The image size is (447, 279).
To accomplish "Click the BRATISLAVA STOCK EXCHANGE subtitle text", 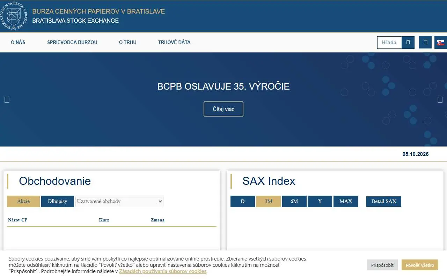I will click(x=75, y=21).
